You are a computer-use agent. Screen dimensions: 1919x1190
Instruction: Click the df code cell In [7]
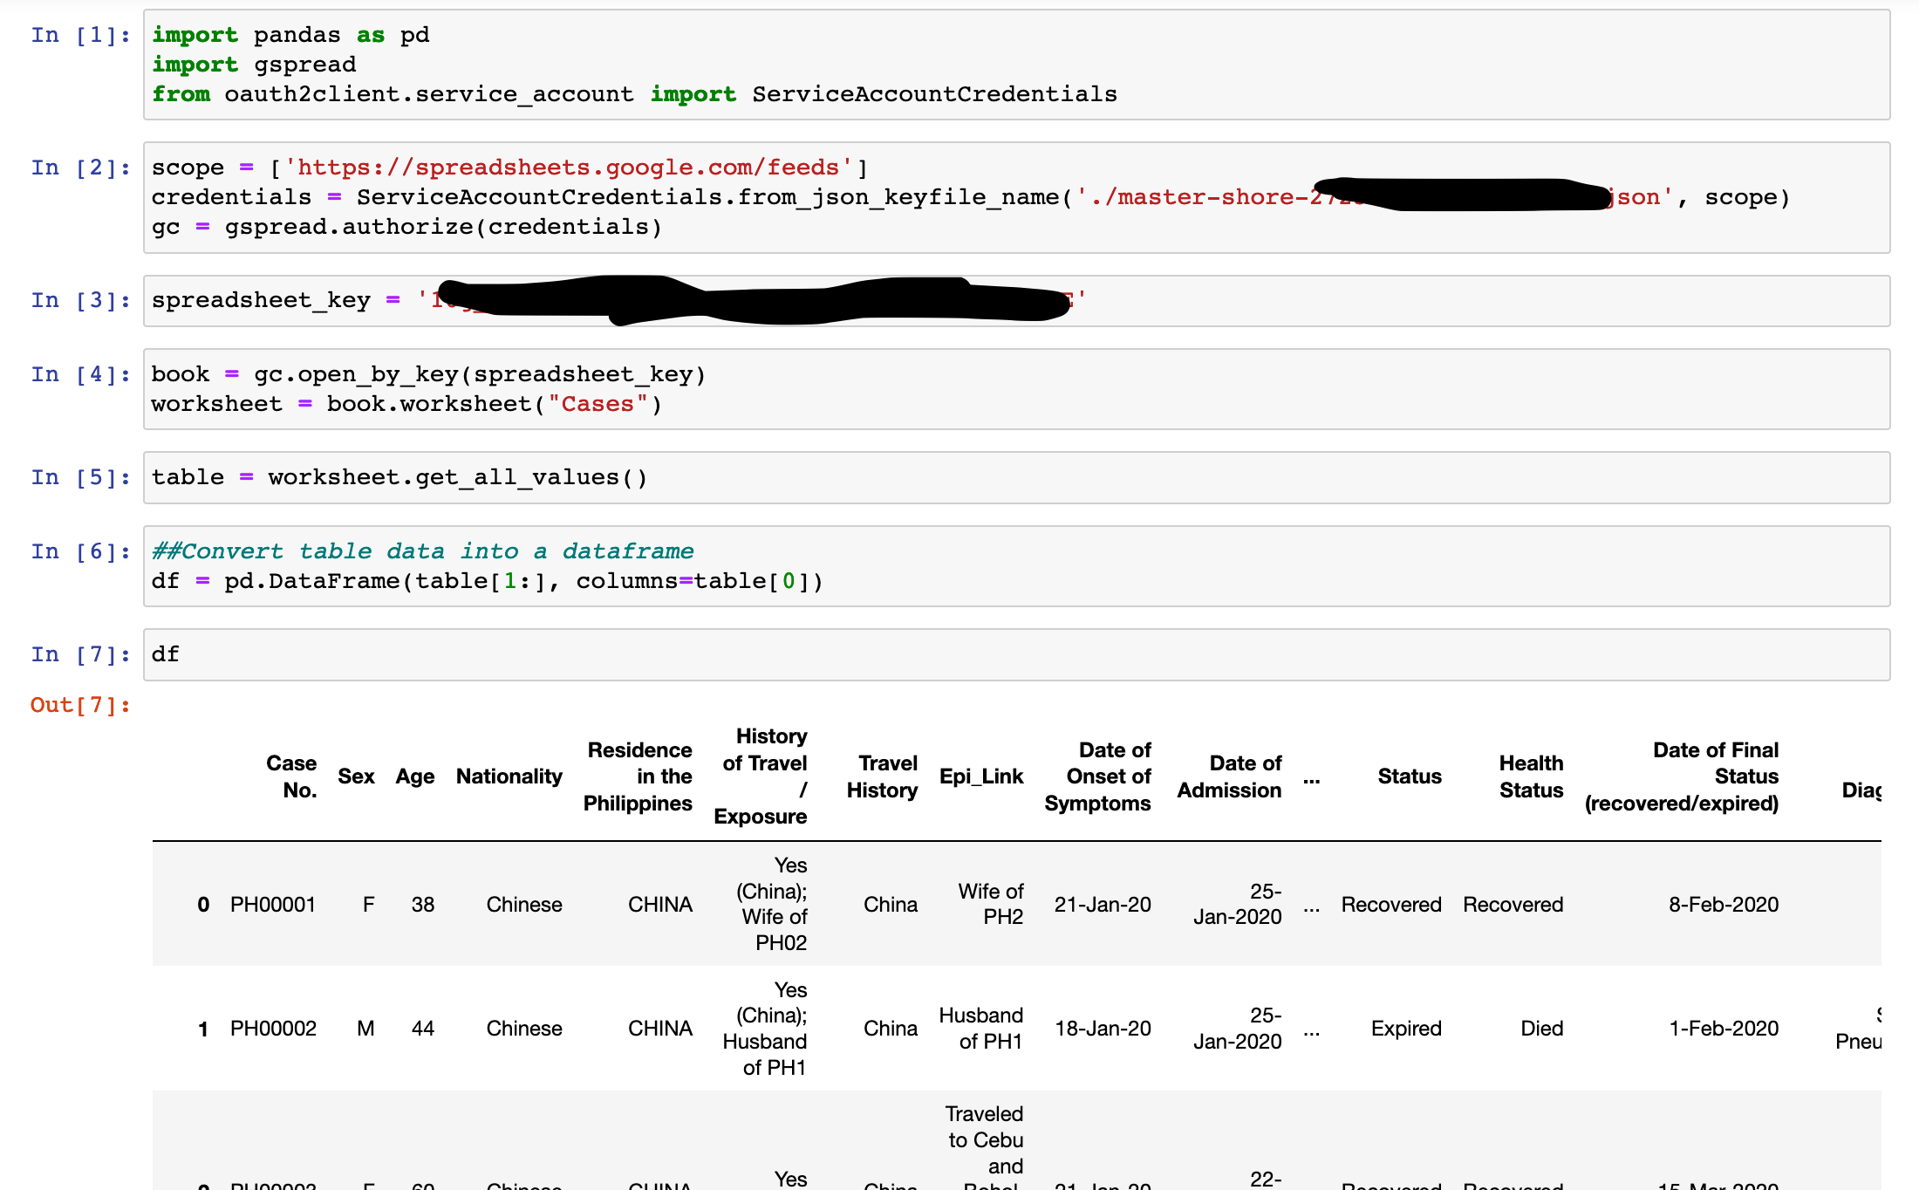pyautogui.click(x=1016, y=655)
